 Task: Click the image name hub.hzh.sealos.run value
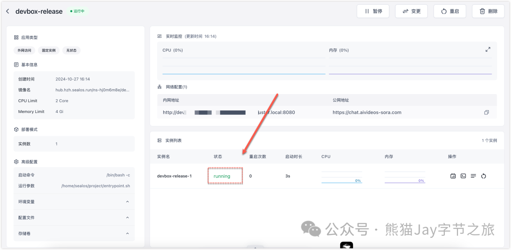click(93, 90)
